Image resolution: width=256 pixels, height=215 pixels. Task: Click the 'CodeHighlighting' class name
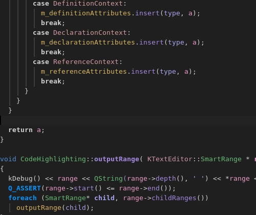[53, 159]
